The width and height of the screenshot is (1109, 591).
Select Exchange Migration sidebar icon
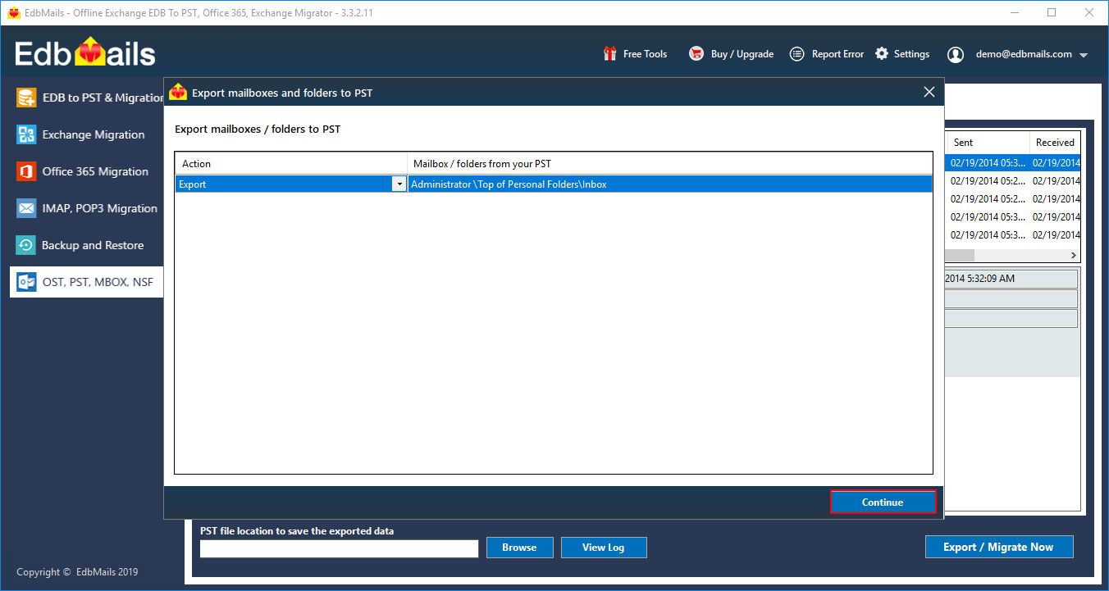tap(26, 134)
